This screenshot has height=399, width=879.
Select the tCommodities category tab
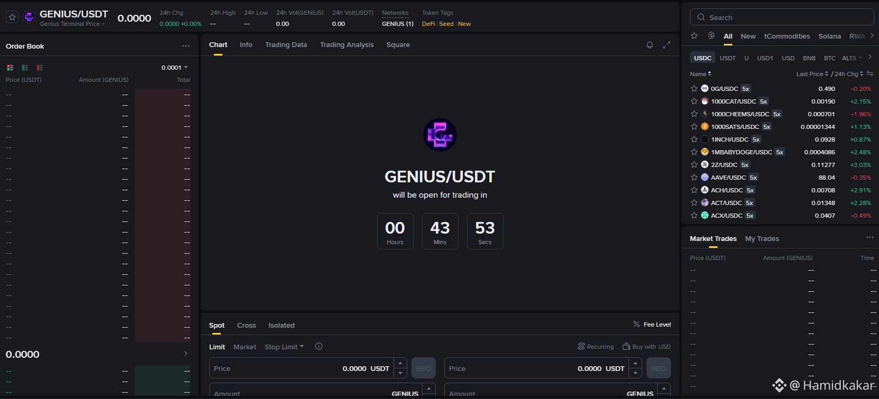point(787,36)
